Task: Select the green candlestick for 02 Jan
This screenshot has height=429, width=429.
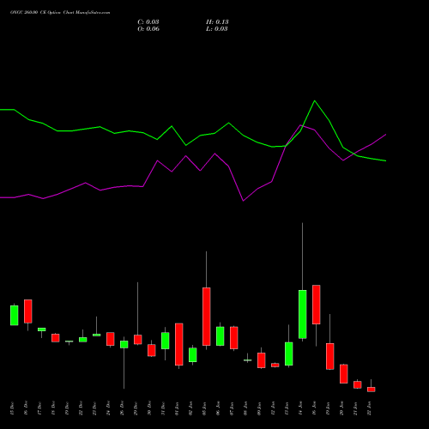Action: 193,355
